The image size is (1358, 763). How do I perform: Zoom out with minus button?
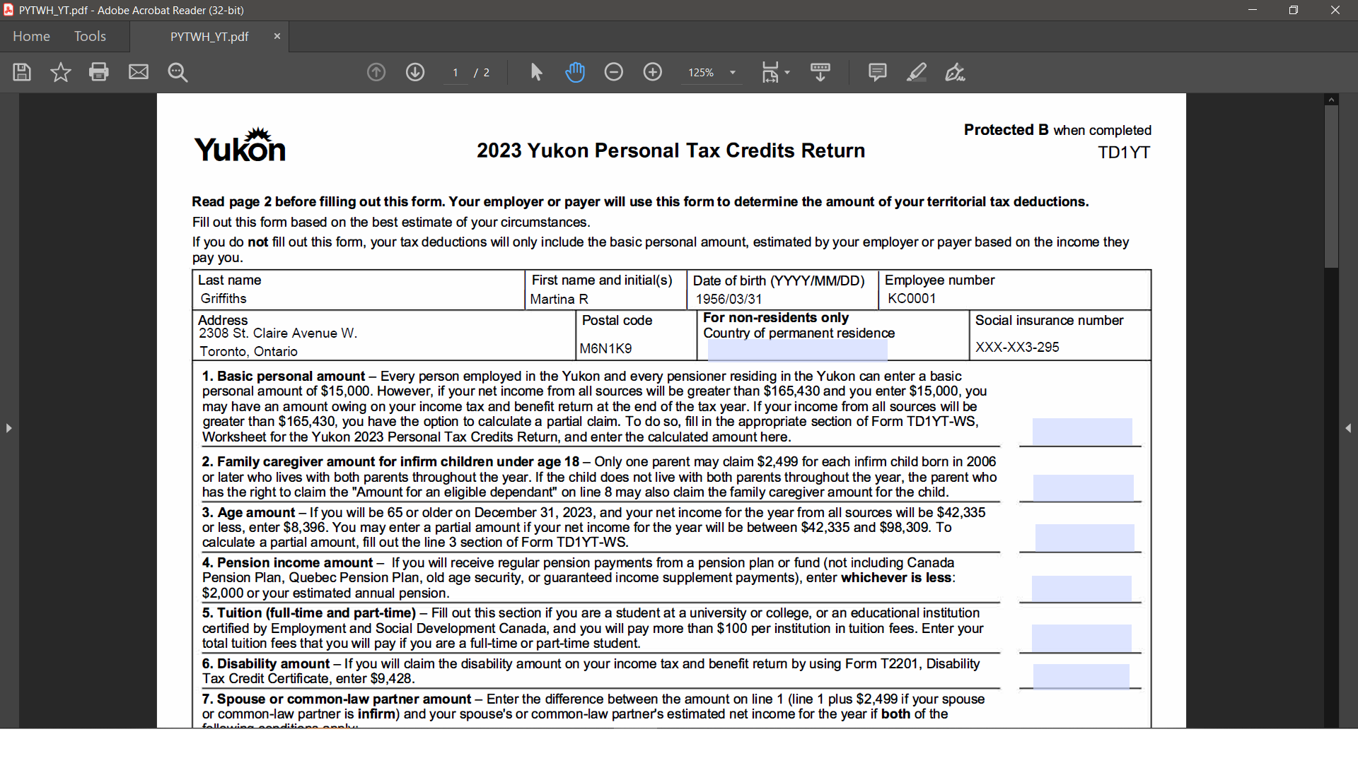pos(614,72)
